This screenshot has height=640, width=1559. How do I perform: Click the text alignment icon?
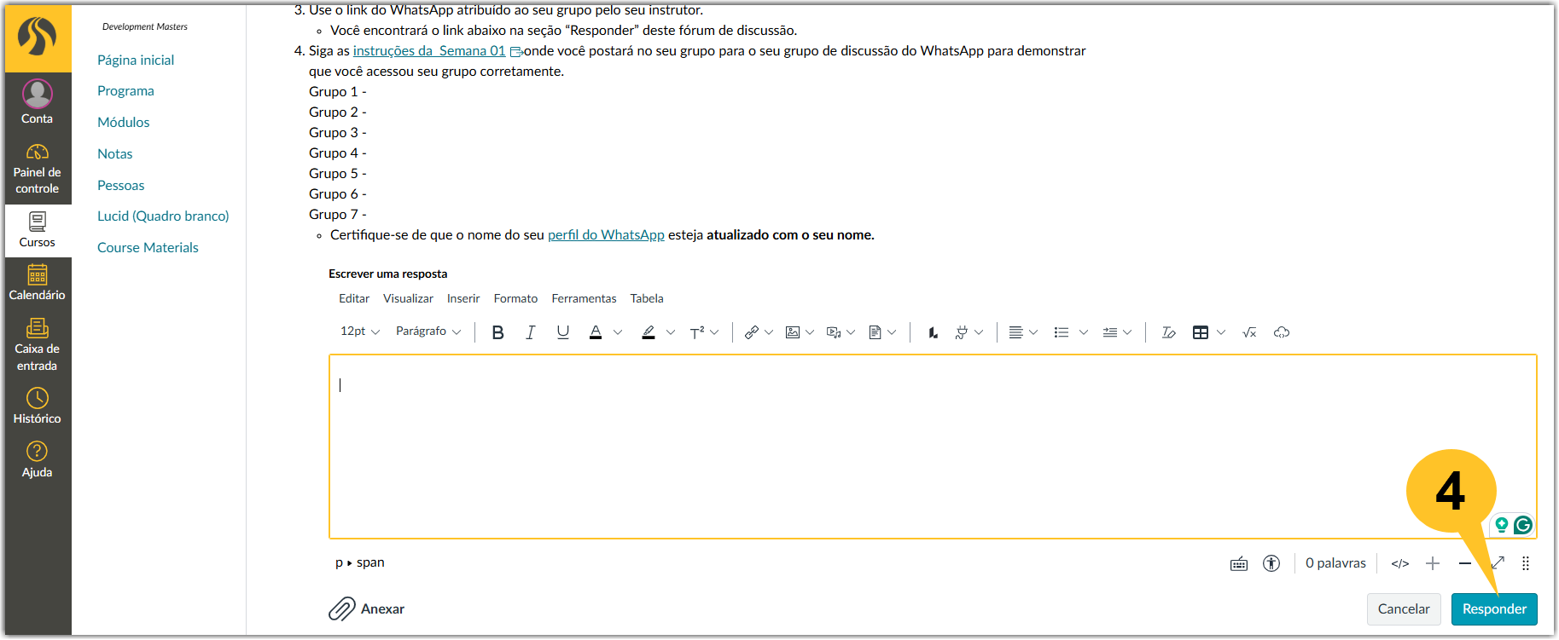(x=1015, y=332)
